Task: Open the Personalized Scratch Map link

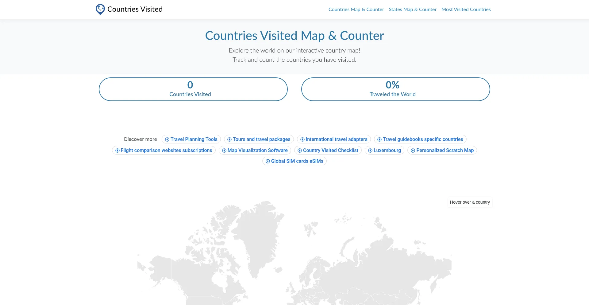Action: pos(445,151)
